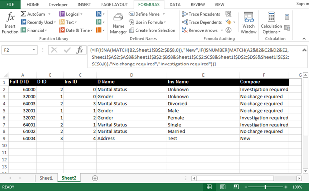Open More Functions orange icon

(x=100, y=30)
